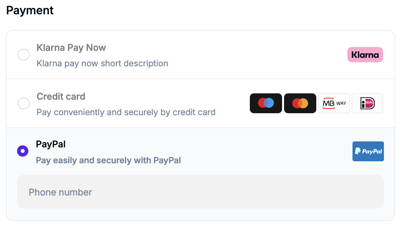Click the Payment heading
The height and width of the screenshot is (232, 405).
[30, 11]
